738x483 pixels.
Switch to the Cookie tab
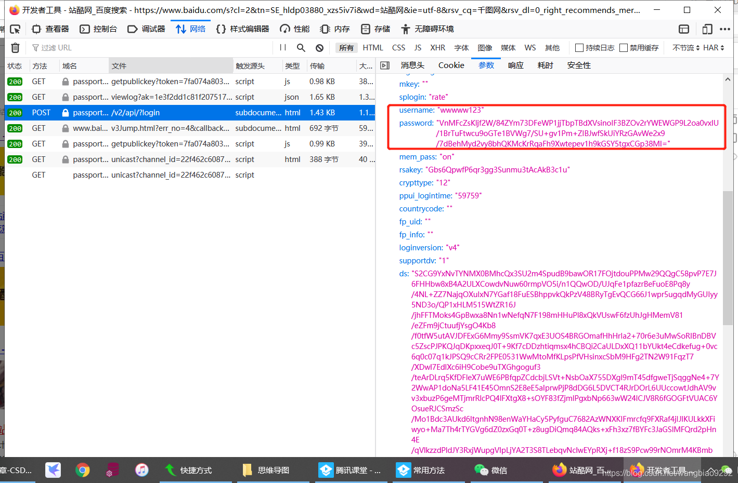pyautogui.click(x=451, y=65)
